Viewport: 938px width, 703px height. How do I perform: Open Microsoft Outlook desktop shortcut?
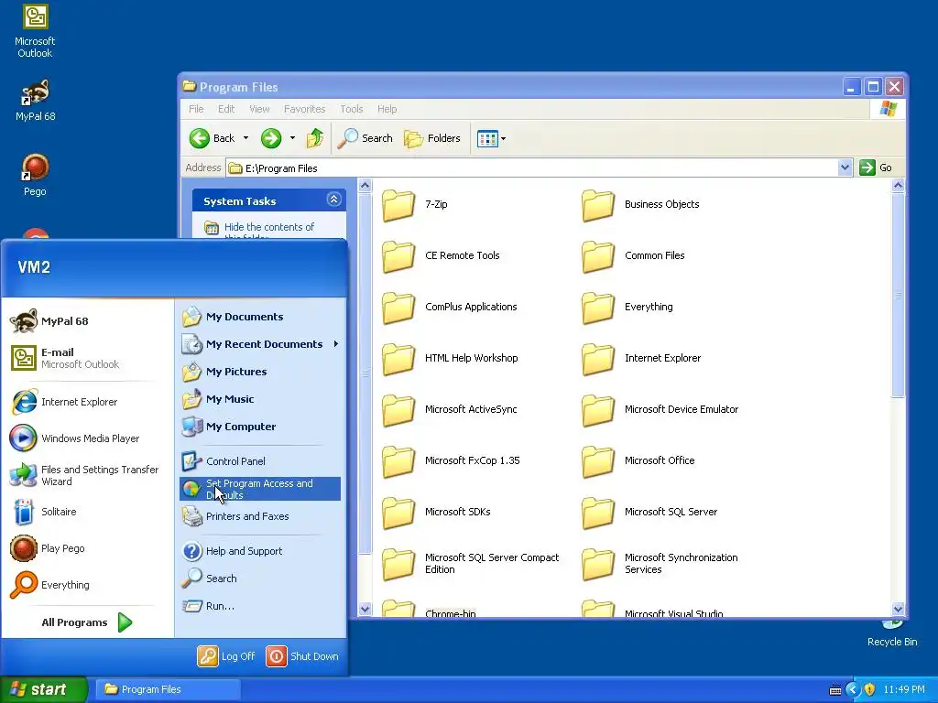click(35, 31)
